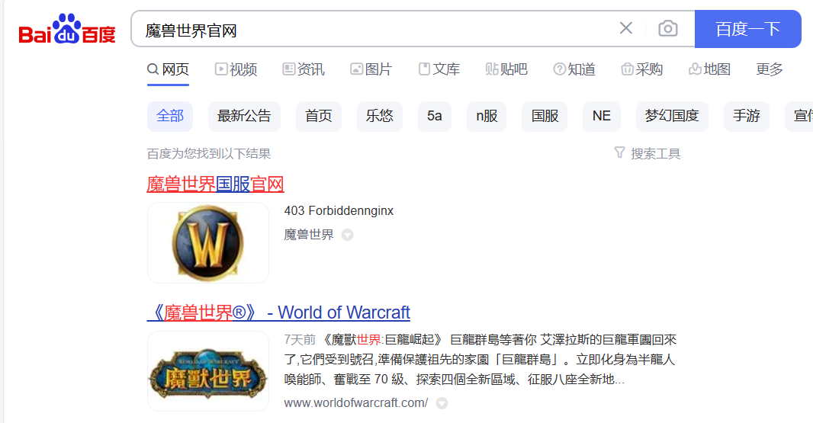The height and width of the screenshot is (423, 813).
Task: Click the 魔獸世界 logo thumbnail
Action: pos(208,372)
